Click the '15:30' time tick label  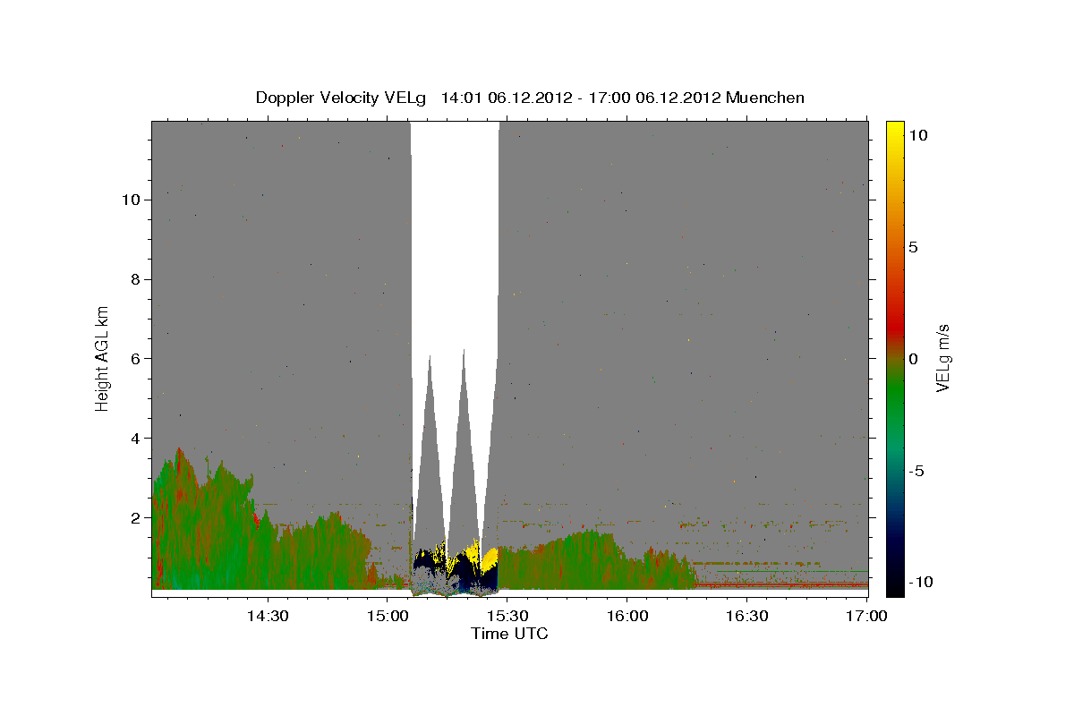(507, 616)
